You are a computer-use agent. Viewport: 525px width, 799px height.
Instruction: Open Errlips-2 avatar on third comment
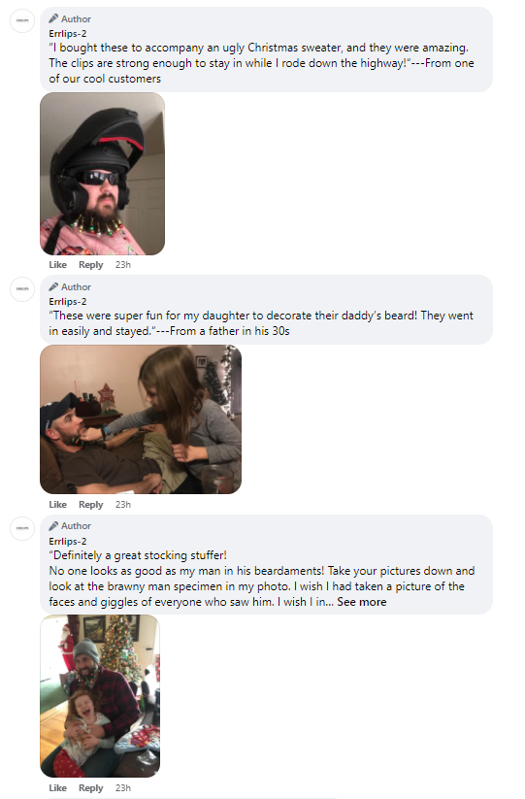tap(22, 528)
